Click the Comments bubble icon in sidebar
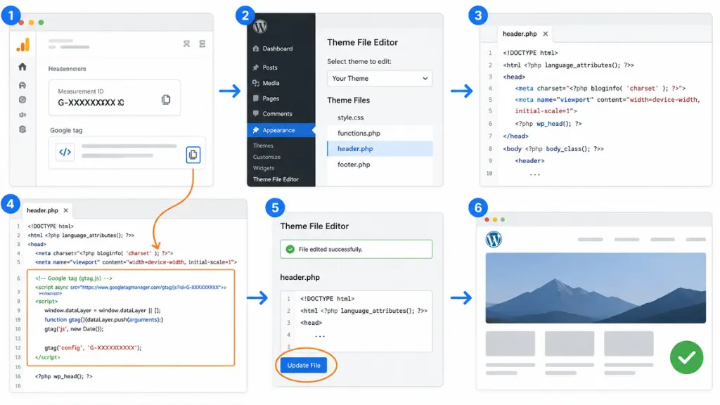 (256, 113)
